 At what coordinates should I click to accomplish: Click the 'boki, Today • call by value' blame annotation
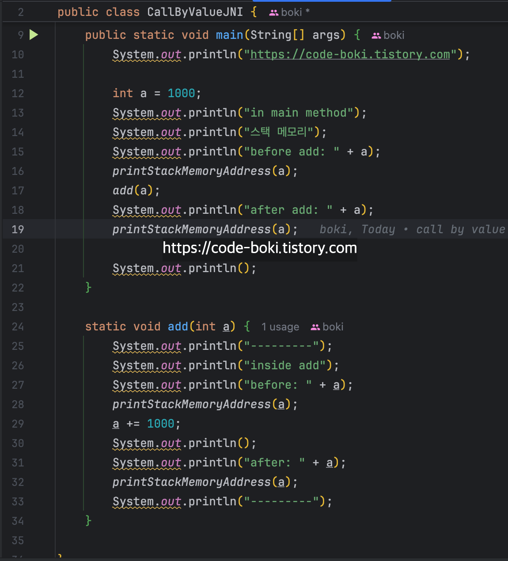(x=412, y=229)
